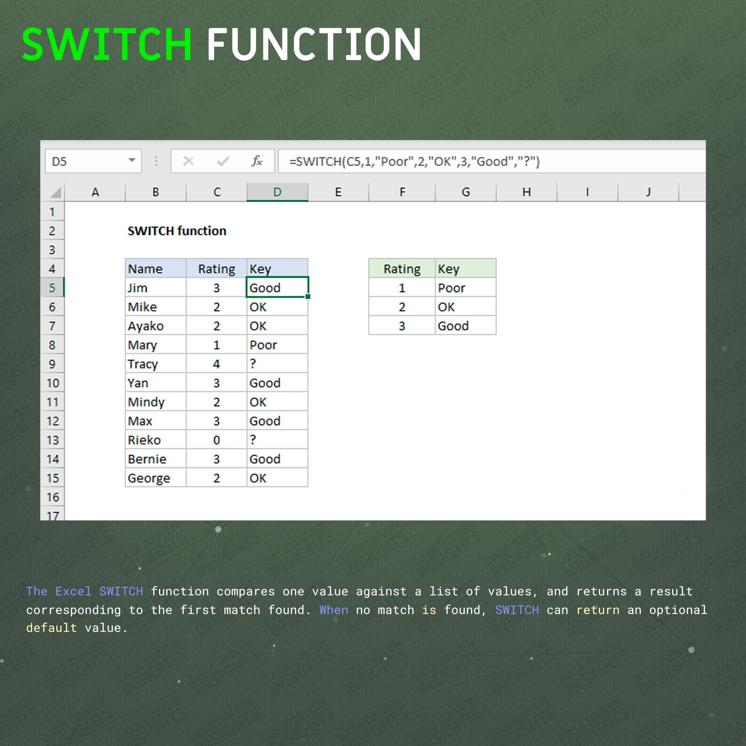Select the "Max" name cell
The height and width of the screenshot is (746, 746).
(x=156, y=421)
